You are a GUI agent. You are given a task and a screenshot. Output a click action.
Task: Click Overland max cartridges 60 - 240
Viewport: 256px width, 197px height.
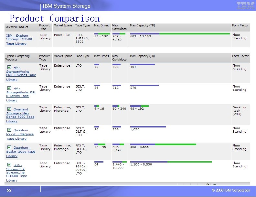[119, 108]
